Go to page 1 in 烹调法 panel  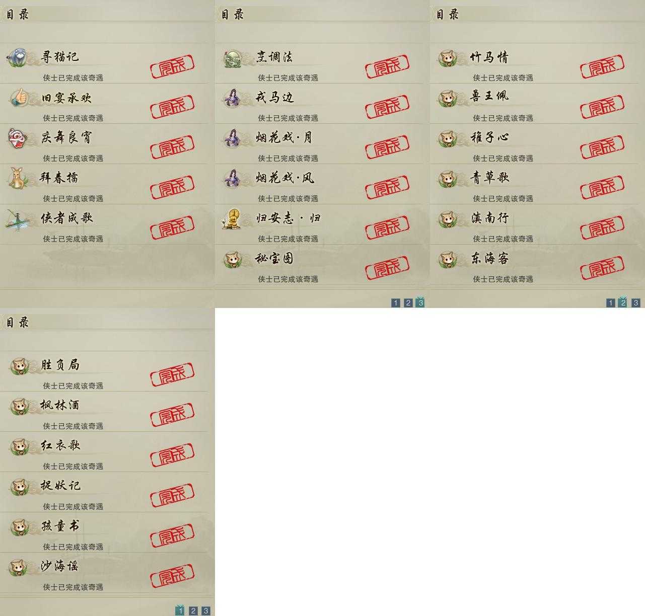pyautogui.click(x=396, y=303)
